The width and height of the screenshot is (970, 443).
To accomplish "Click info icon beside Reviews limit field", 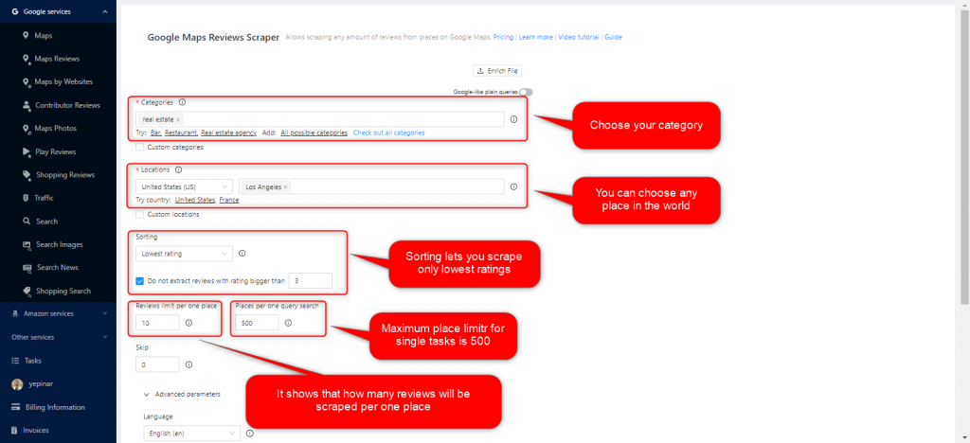I will [189, 323].
